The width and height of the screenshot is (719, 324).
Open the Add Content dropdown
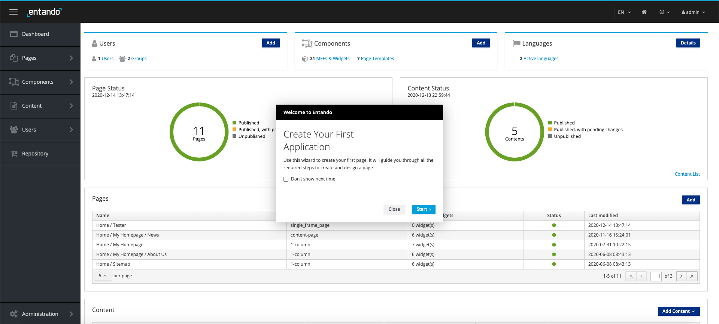pyautogui.click(x=679, y=311)
